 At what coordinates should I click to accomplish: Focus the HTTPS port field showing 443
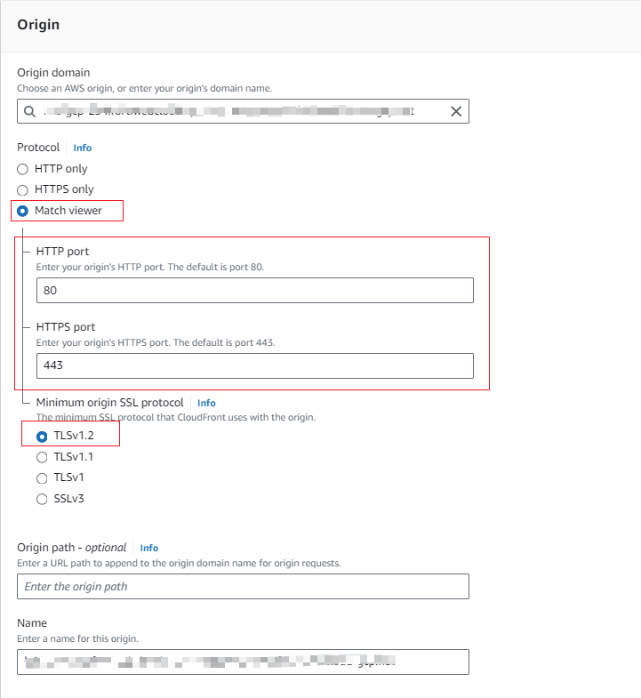tap(254, 365)
